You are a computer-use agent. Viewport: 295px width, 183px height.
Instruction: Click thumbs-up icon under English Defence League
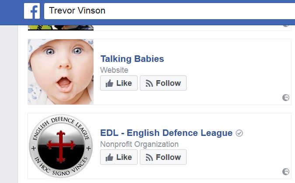[x=109, y=157]
